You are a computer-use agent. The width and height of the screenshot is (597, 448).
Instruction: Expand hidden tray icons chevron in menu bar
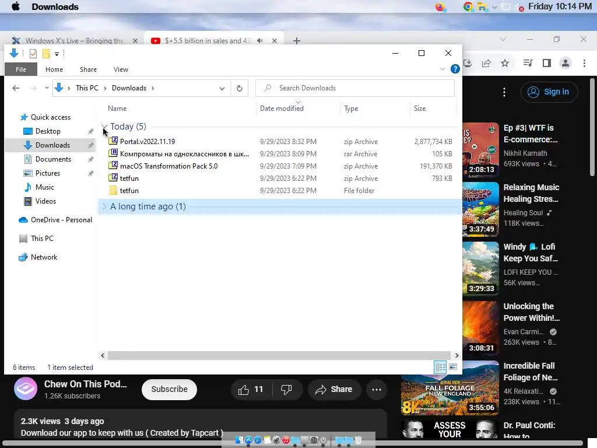494,7
